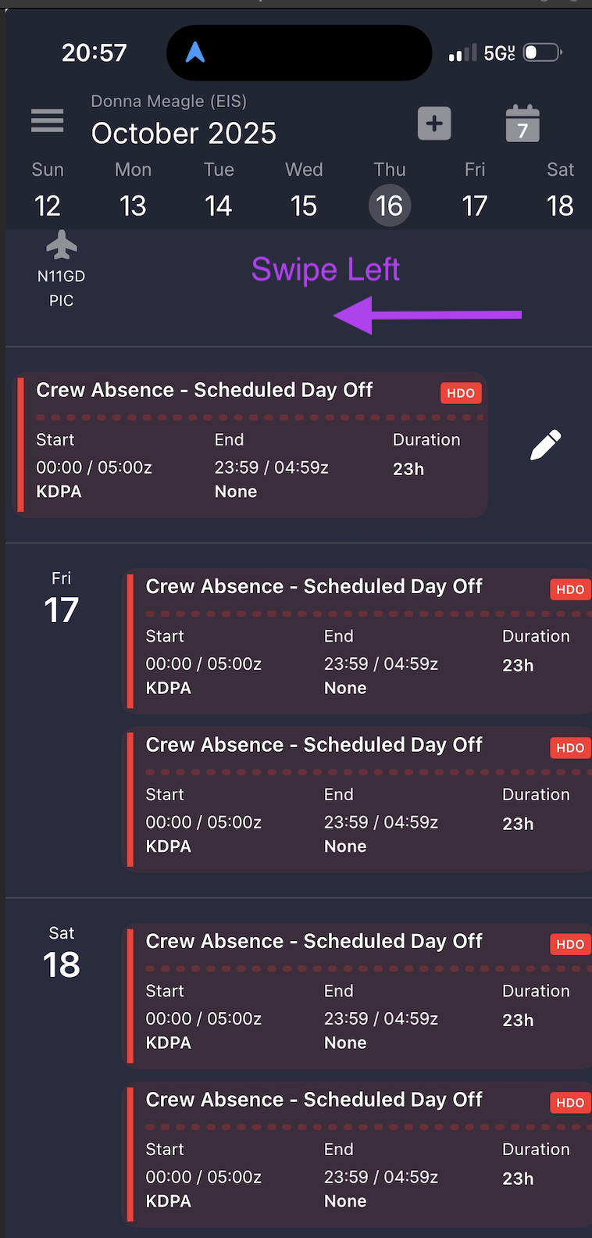This screenshot has width=592, height=1238.
Task: Click the location arrow in status bar
Action: (x=195, y=52)
